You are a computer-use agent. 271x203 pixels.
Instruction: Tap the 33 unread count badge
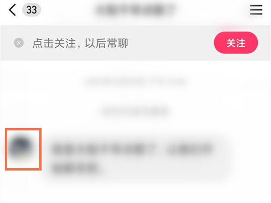coord(32,10)
